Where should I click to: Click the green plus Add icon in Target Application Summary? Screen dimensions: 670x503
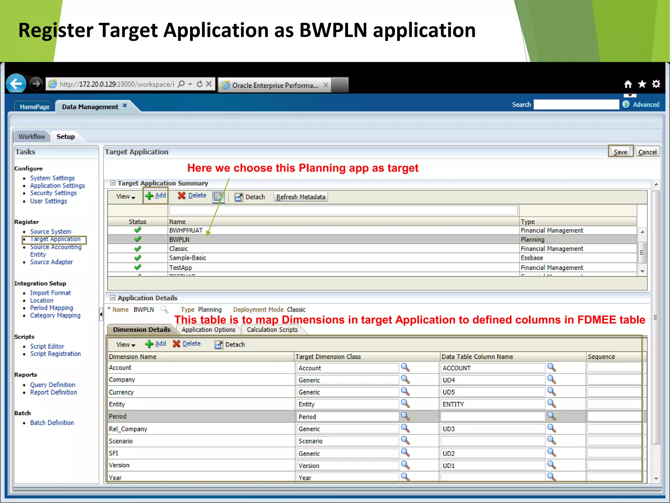149,196
